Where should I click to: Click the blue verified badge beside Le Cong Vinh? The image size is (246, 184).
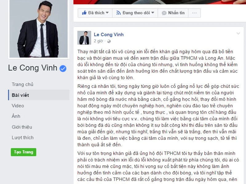[63, 68]
